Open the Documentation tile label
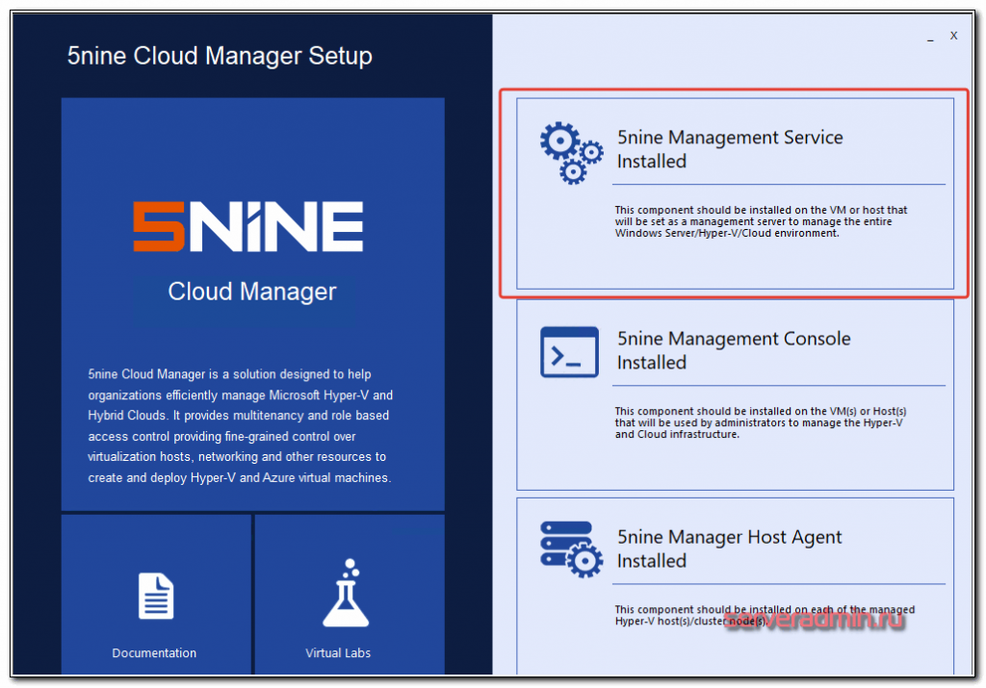 [154, 652]
